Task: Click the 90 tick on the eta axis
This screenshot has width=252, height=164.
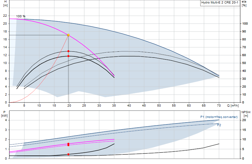Action: (x=244, y=32)
